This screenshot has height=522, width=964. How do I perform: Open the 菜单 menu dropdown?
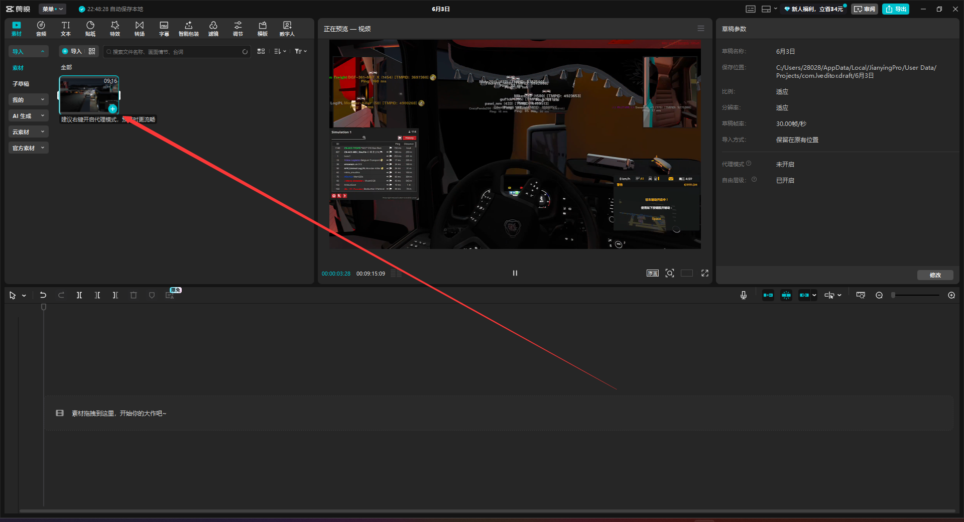pyautogui.click(x=53, y=9)
